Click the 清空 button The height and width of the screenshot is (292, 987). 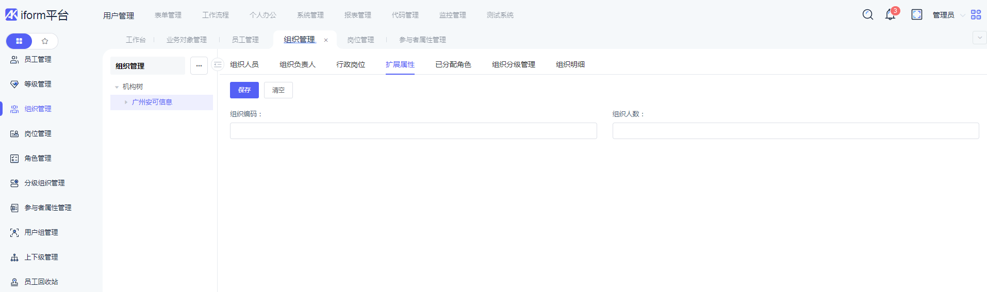pos(278,90)
